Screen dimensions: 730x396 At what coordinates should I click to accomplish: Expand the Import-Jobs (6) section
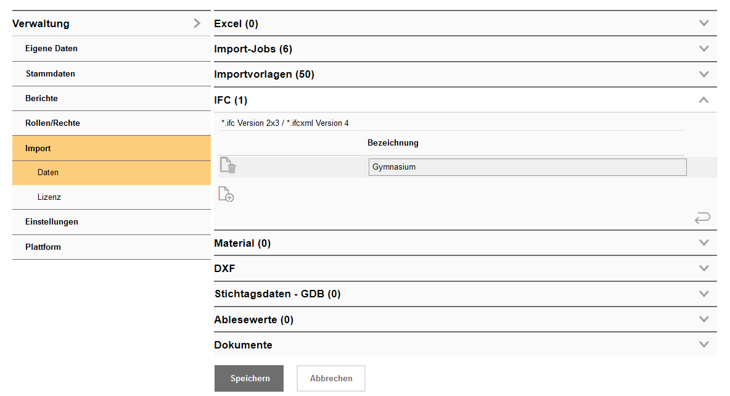(x=703, y=49)
